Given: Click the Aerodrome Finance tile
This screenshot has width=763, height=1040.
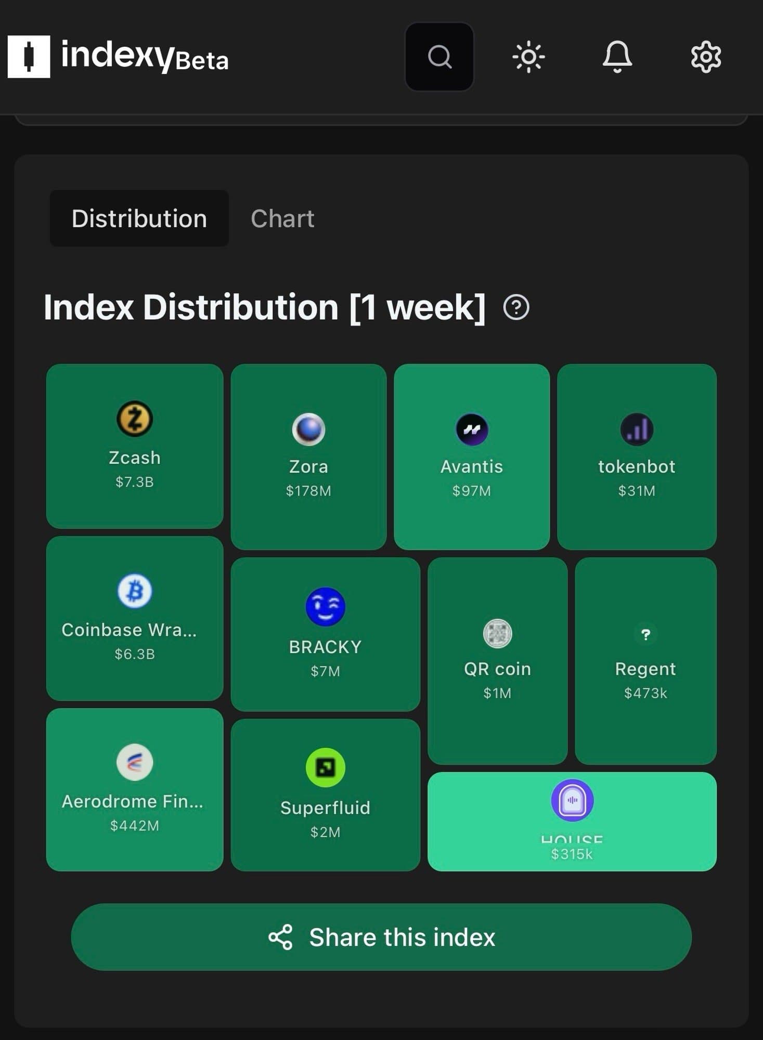Looking at the screenshot, I should click(135, 789).
